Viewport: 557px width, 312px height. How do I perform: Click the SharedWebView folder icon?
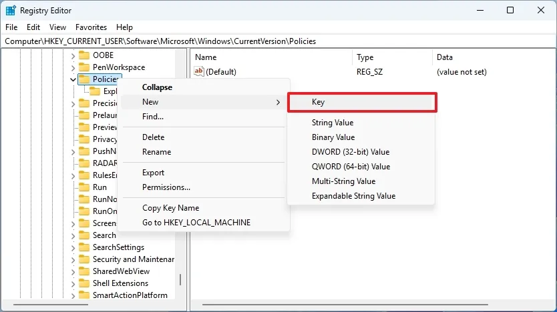click(84, 271)
